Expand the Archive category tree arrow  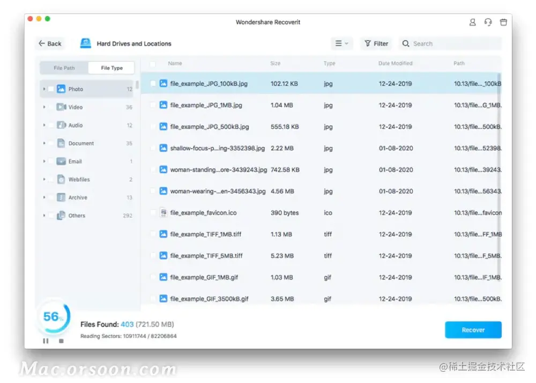pyautogui.click(x=44, y=197)
